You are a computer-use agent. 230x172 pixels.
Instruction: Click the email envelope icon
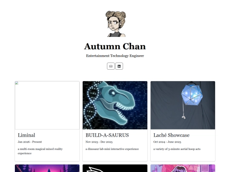pos(111,66)
